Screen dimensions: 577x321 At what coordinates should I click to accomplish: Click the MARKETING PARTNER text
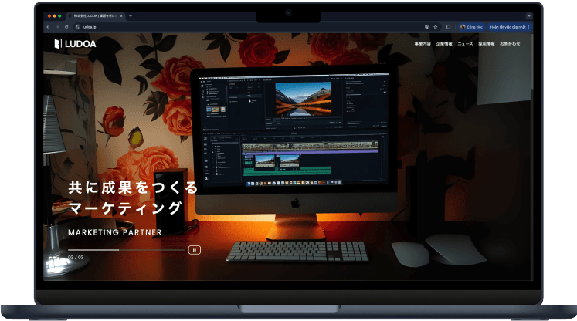(x=115, y=232)
